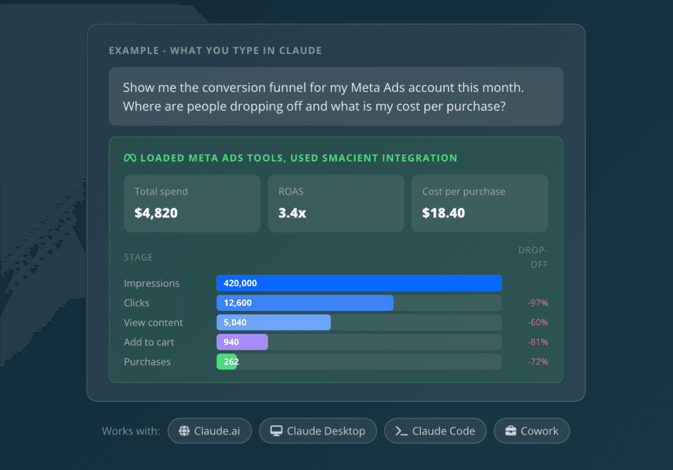Click the example prompt text box
The height and width of the screenshot is (470, 673).
pyautogui.click(x=336, y=97)
